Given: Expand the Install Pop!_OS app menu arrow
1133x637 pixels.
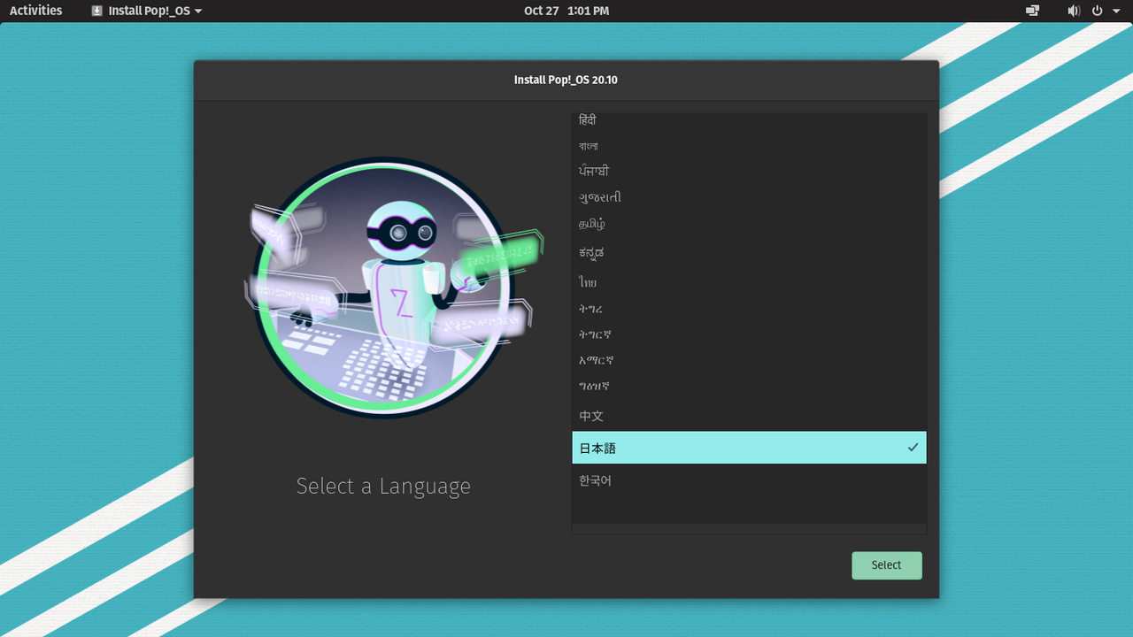Looking at the screenshot, I should (198, 12).
